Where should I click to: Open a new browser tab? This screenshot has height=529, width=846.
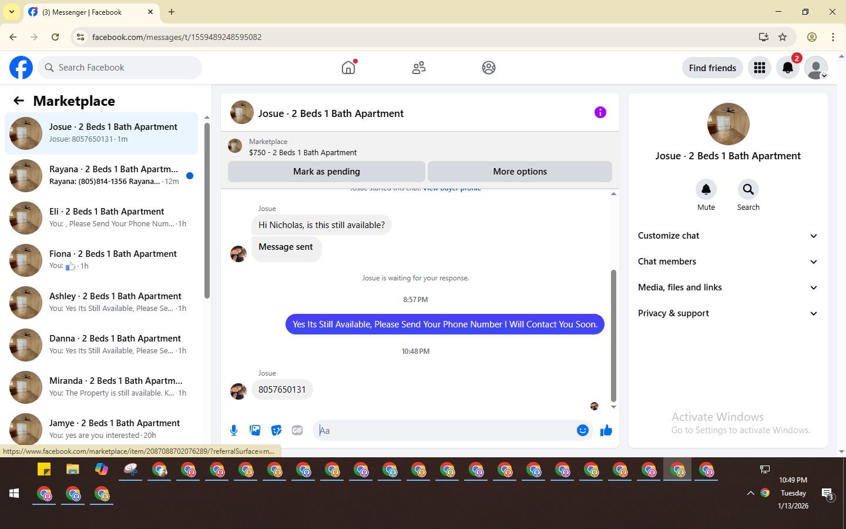coord(172,12)
